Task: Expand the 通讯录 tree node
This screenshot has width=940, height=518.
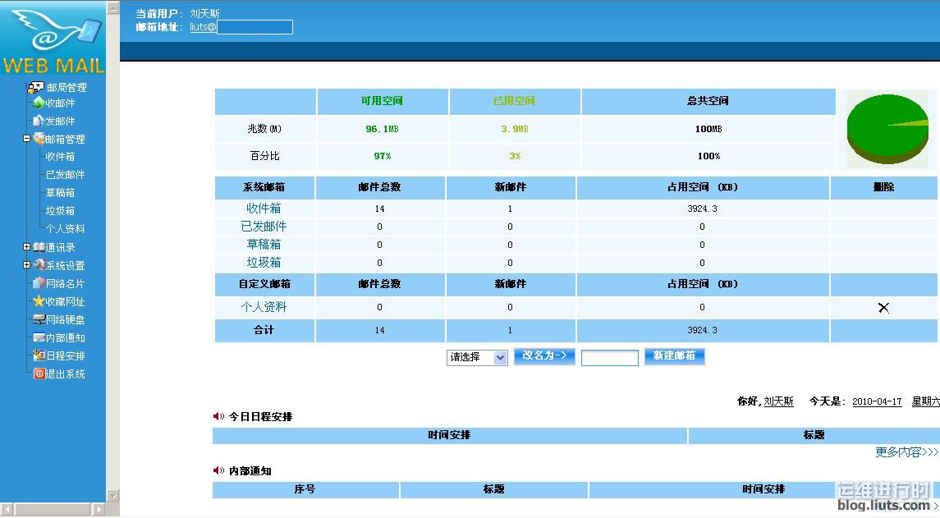Action: 27,247
